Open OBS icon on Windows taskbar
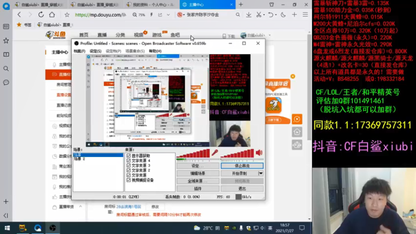The image size is (416, 234). (53, 228)
